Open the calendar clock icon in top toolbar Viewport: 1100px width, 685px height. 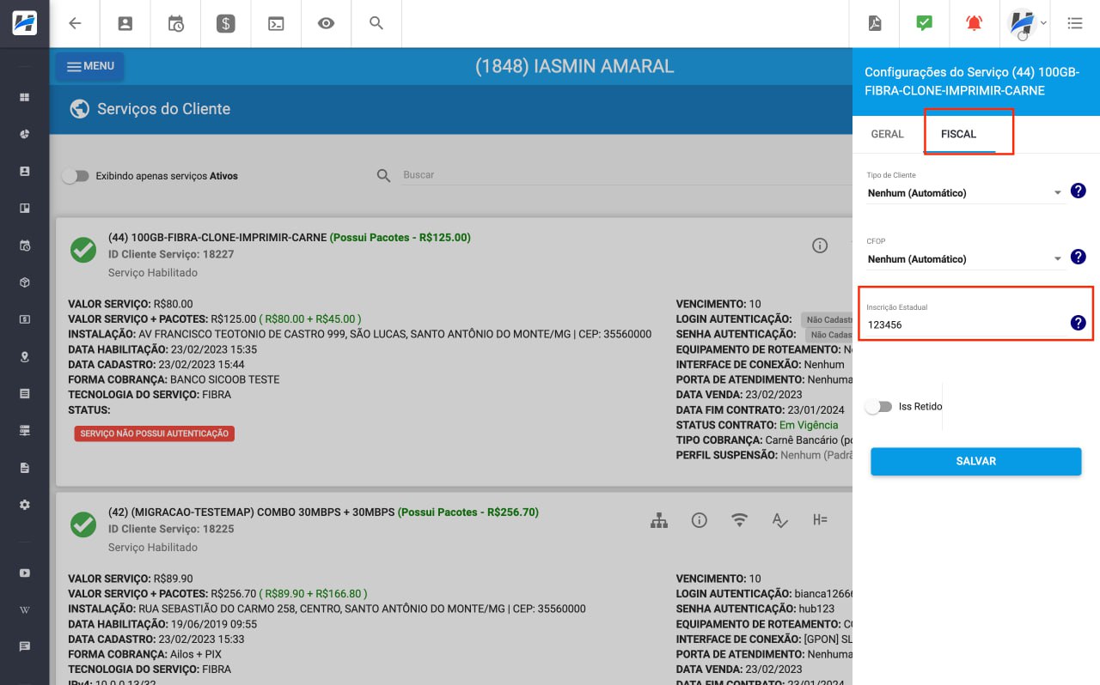point(175,23)
